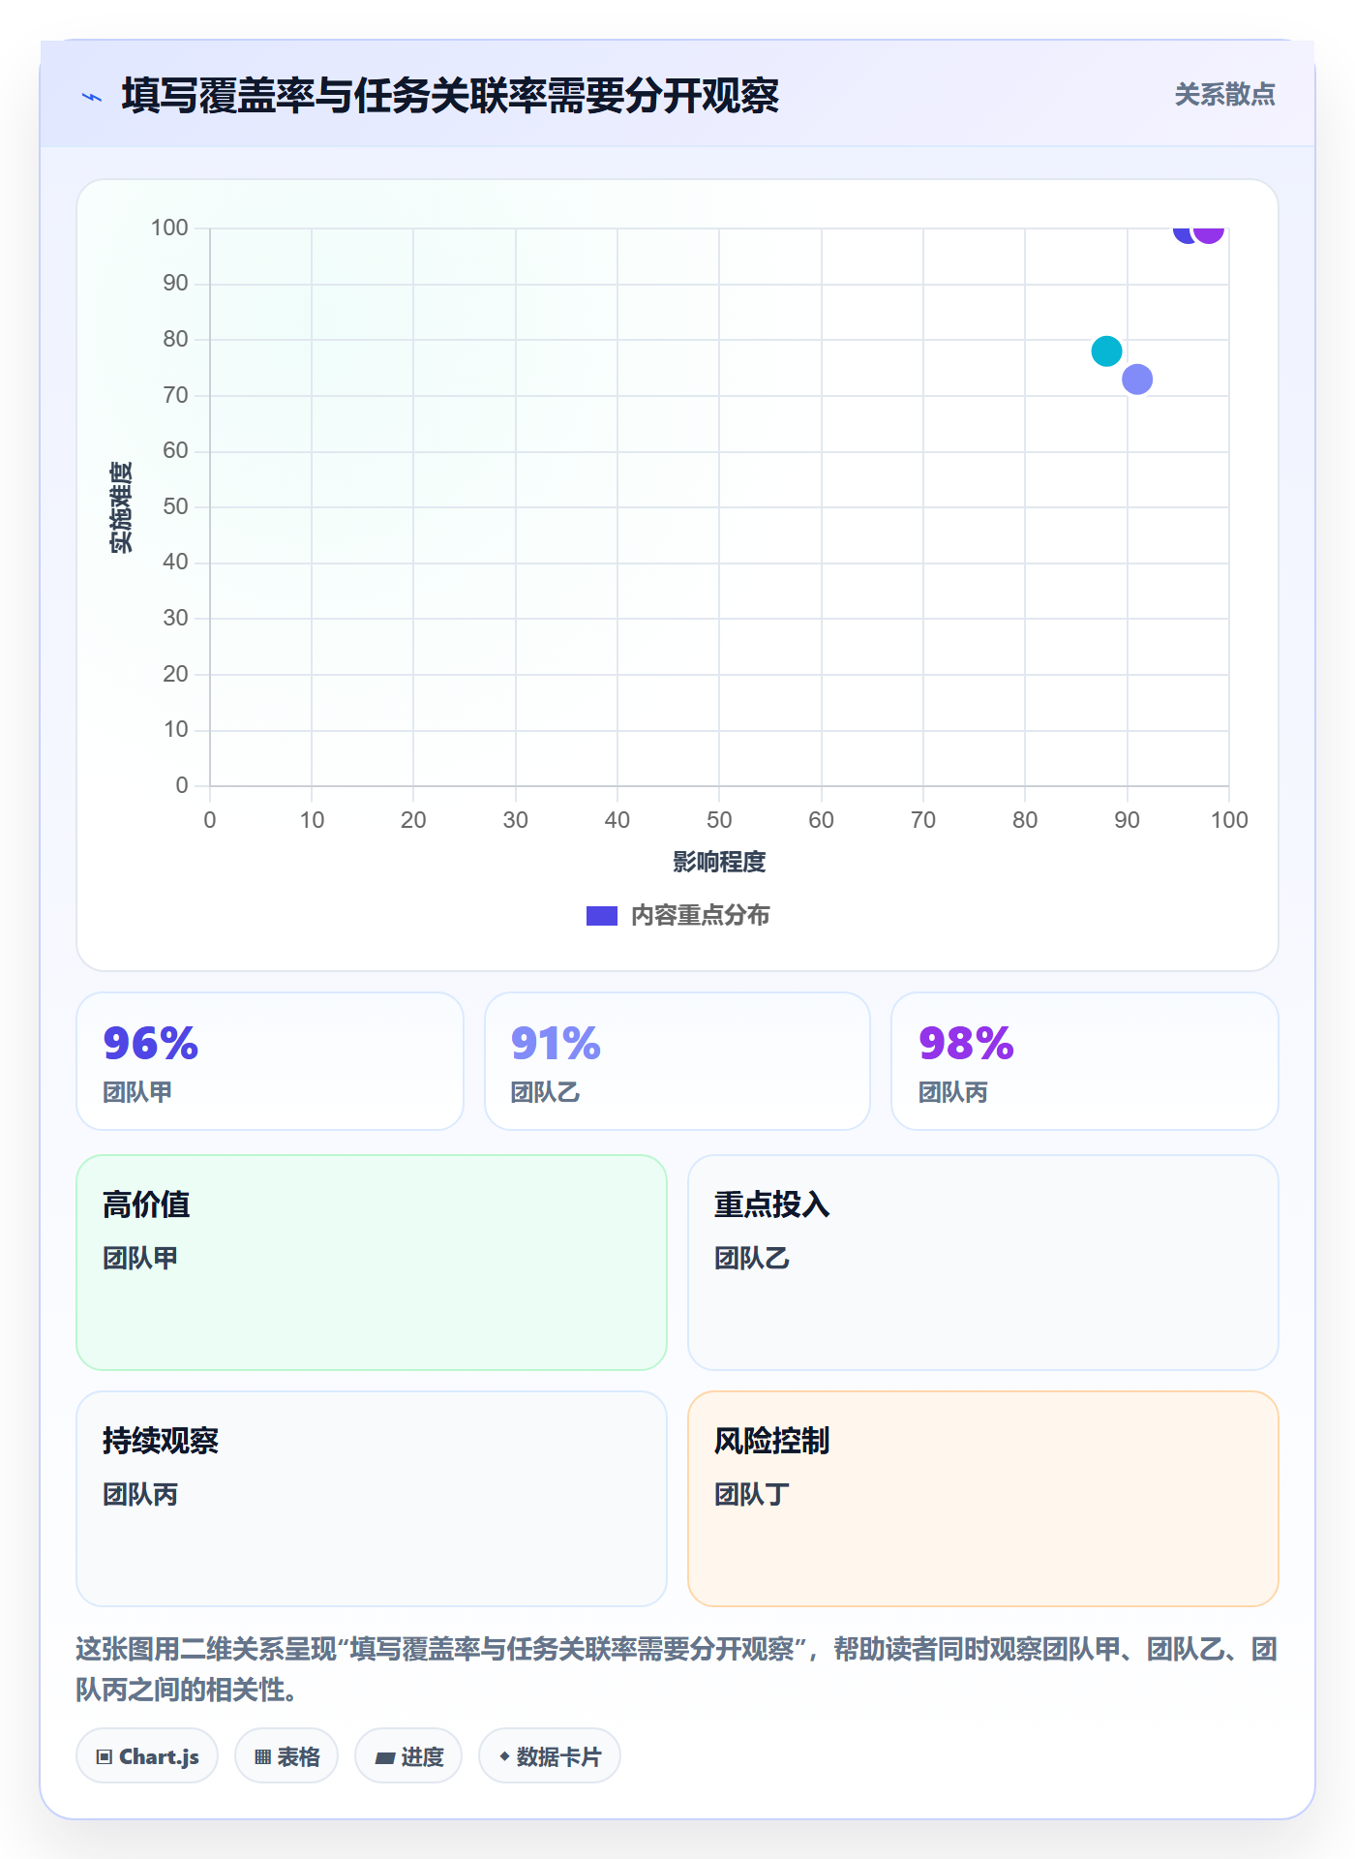Click the 表格 tag chip
The image size is (1355, 1859).
(286, 1756)
